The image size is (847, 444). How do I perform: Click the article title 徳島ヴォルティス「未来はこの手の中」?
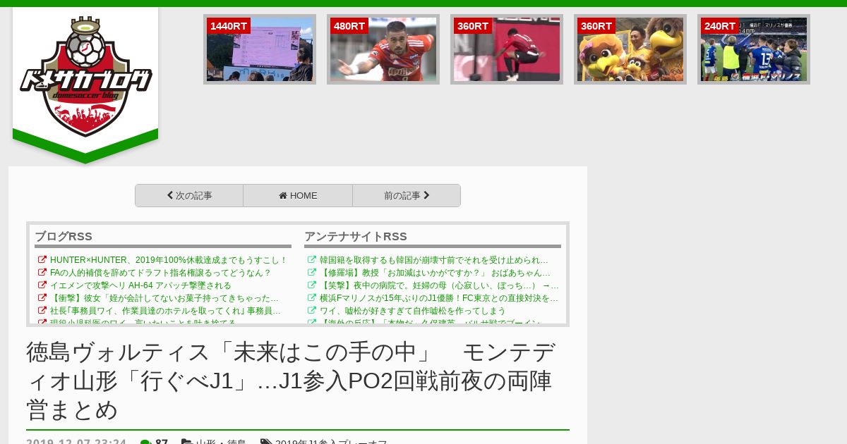291,381
